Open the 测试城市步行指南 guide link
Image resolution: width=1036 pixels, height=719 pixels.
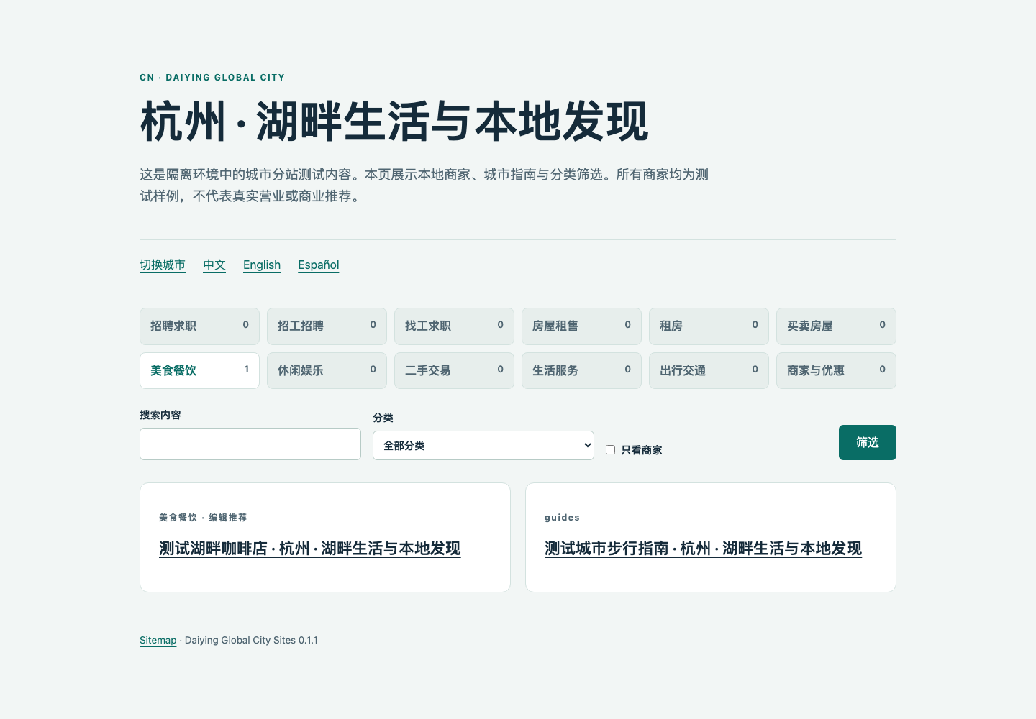pos(703,549)
